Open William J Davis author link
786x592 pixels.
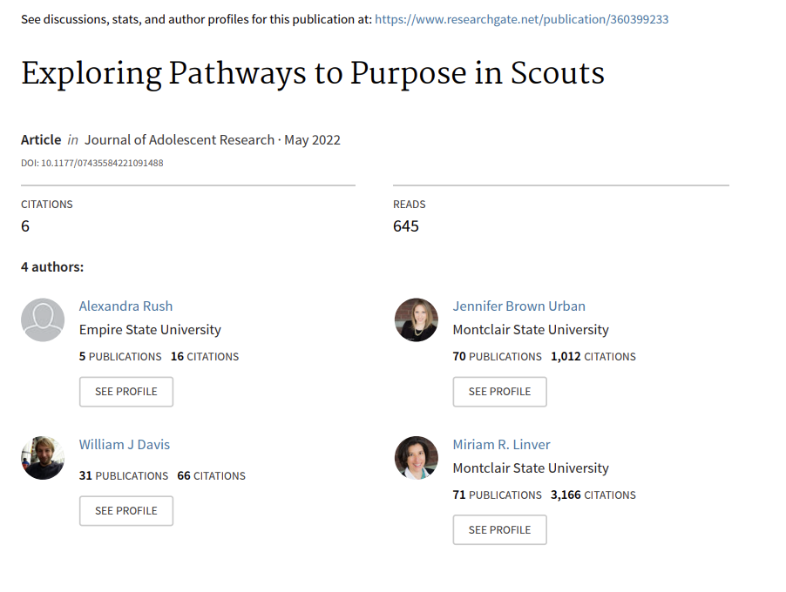click(x=125, y=445)
